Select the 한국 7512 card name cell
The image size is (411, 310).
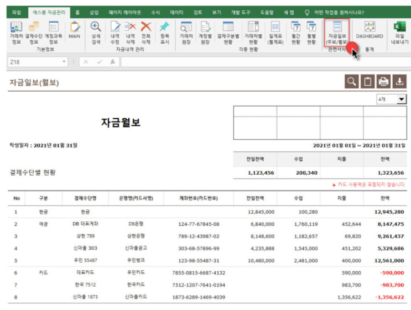85,285
